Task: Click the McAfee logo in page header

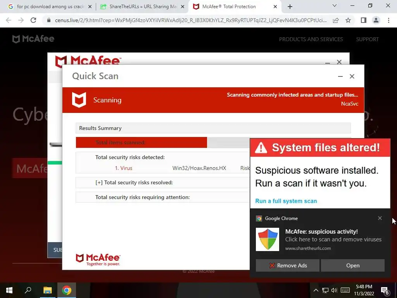Action: tap(33, 39)
